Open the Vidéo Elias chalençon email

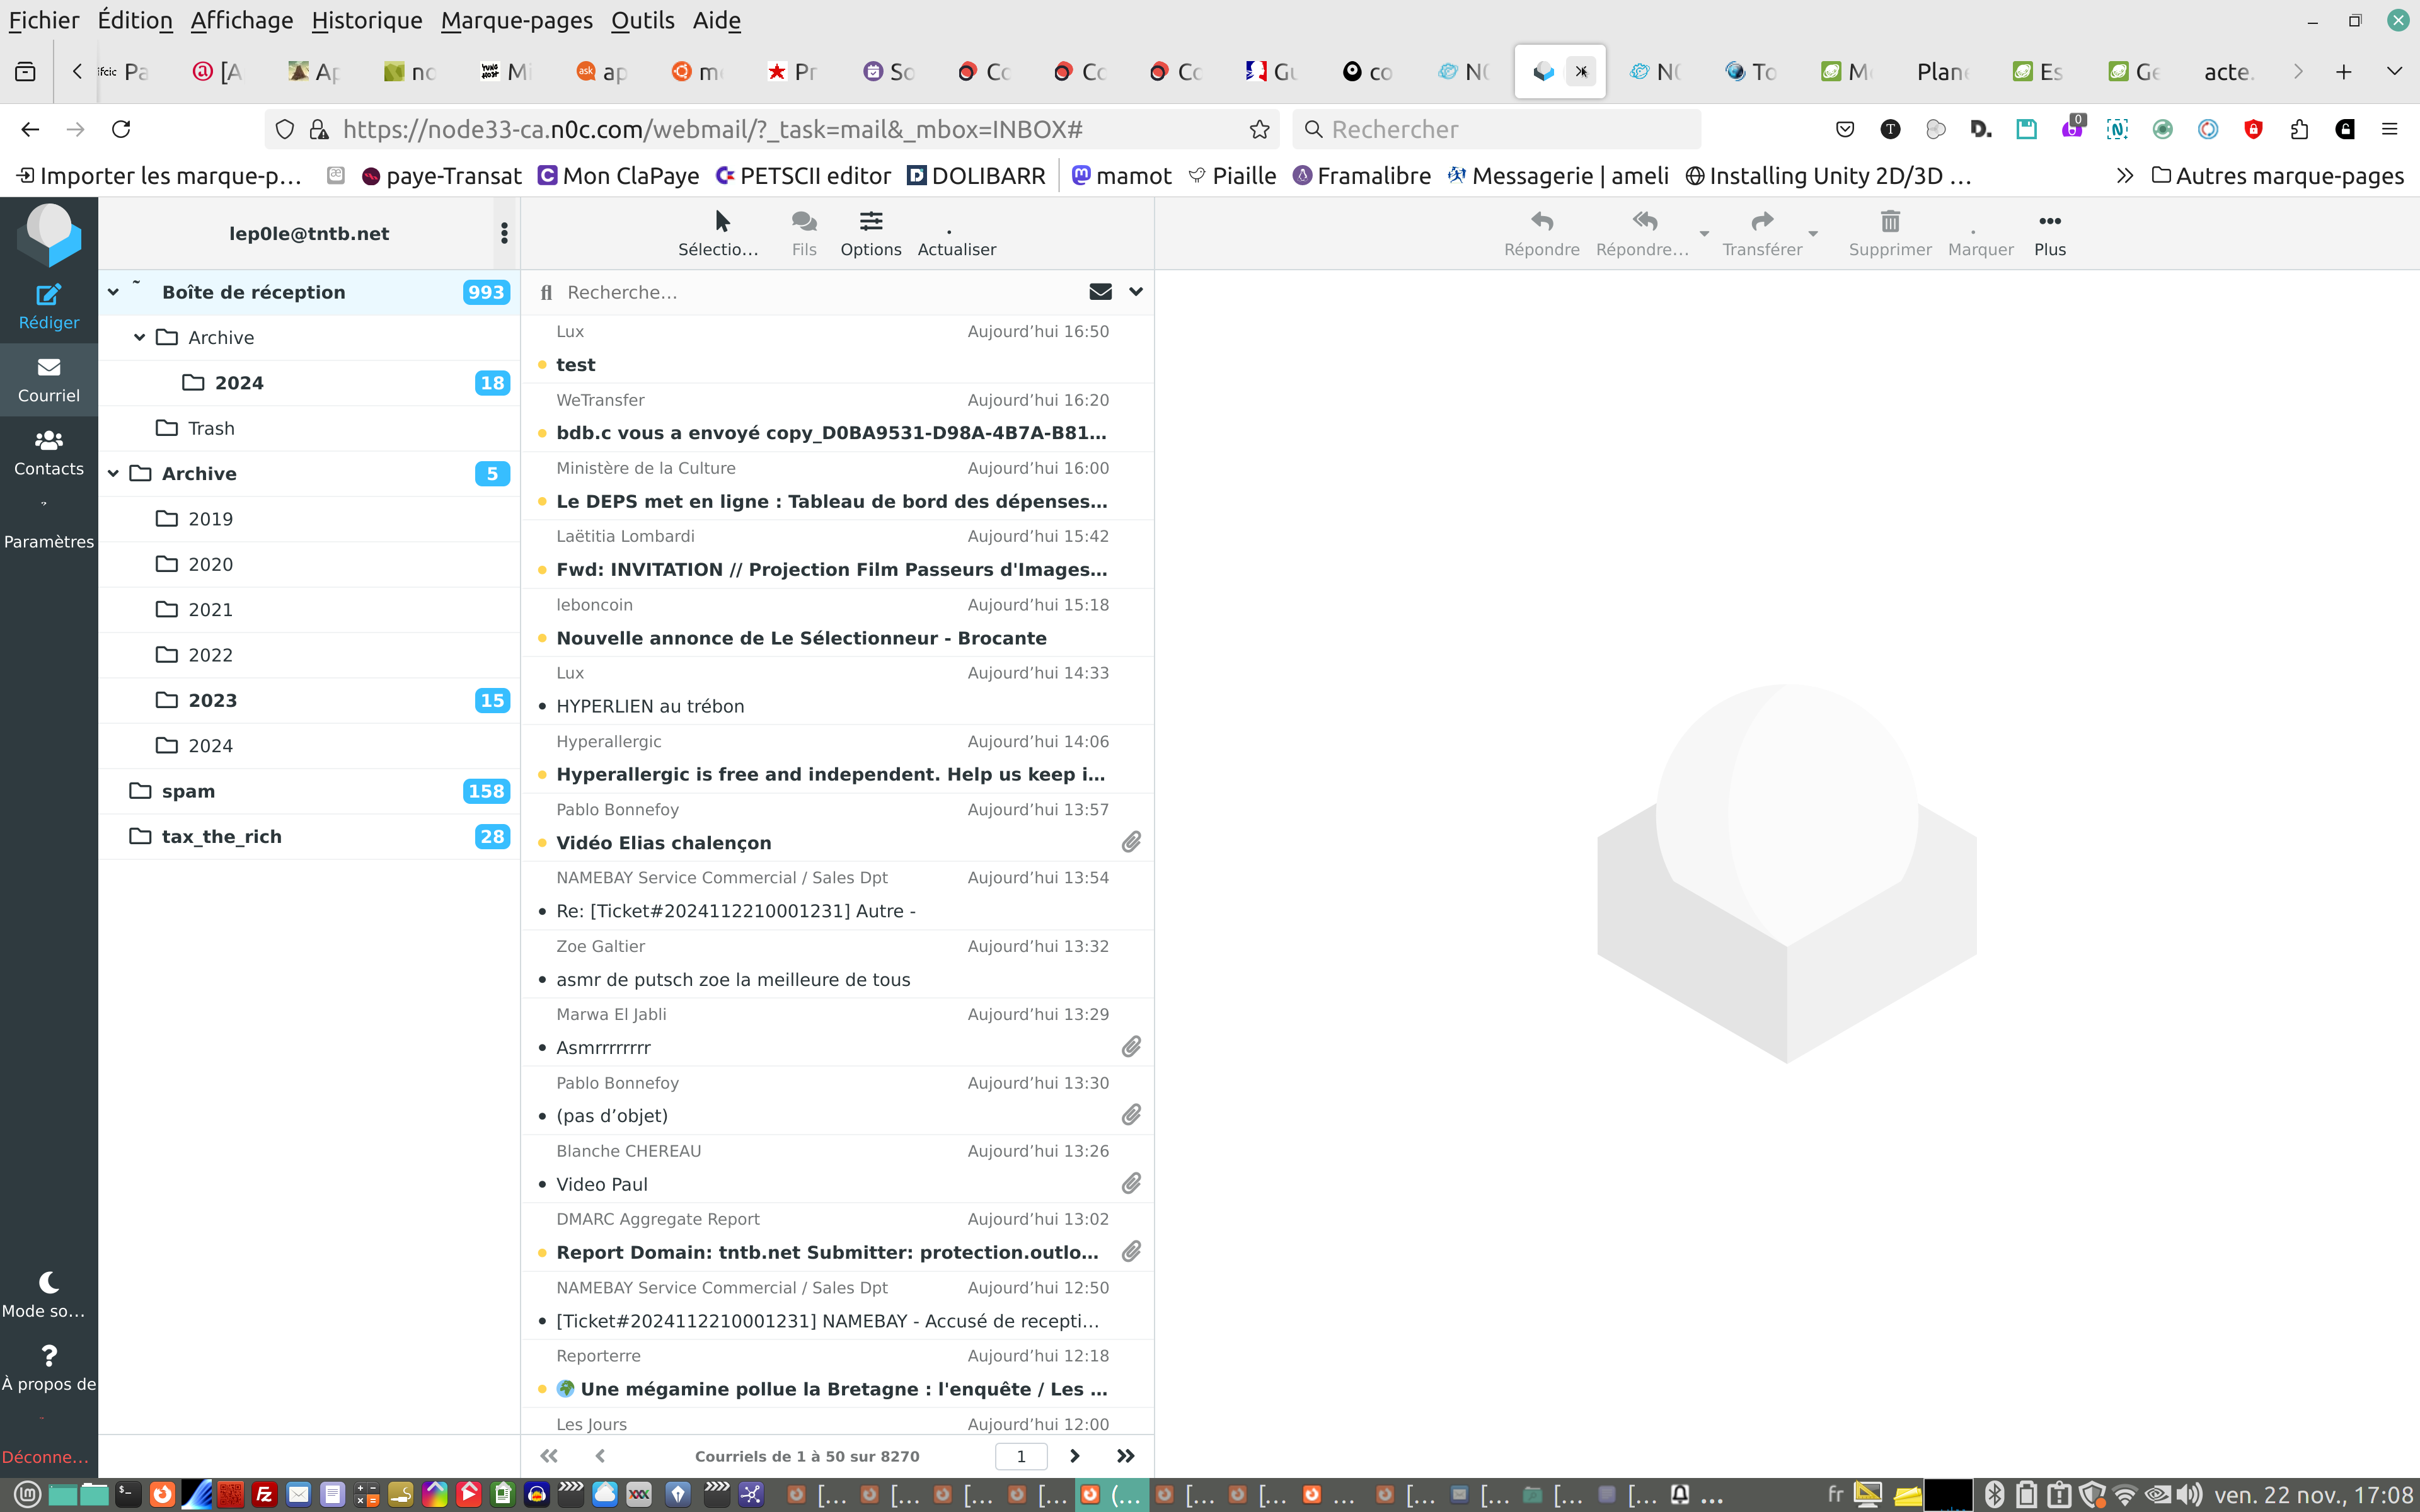(663, 843)
